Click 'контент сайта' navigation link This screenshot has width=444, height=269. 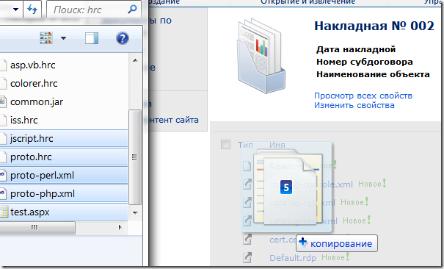point(174,121)
